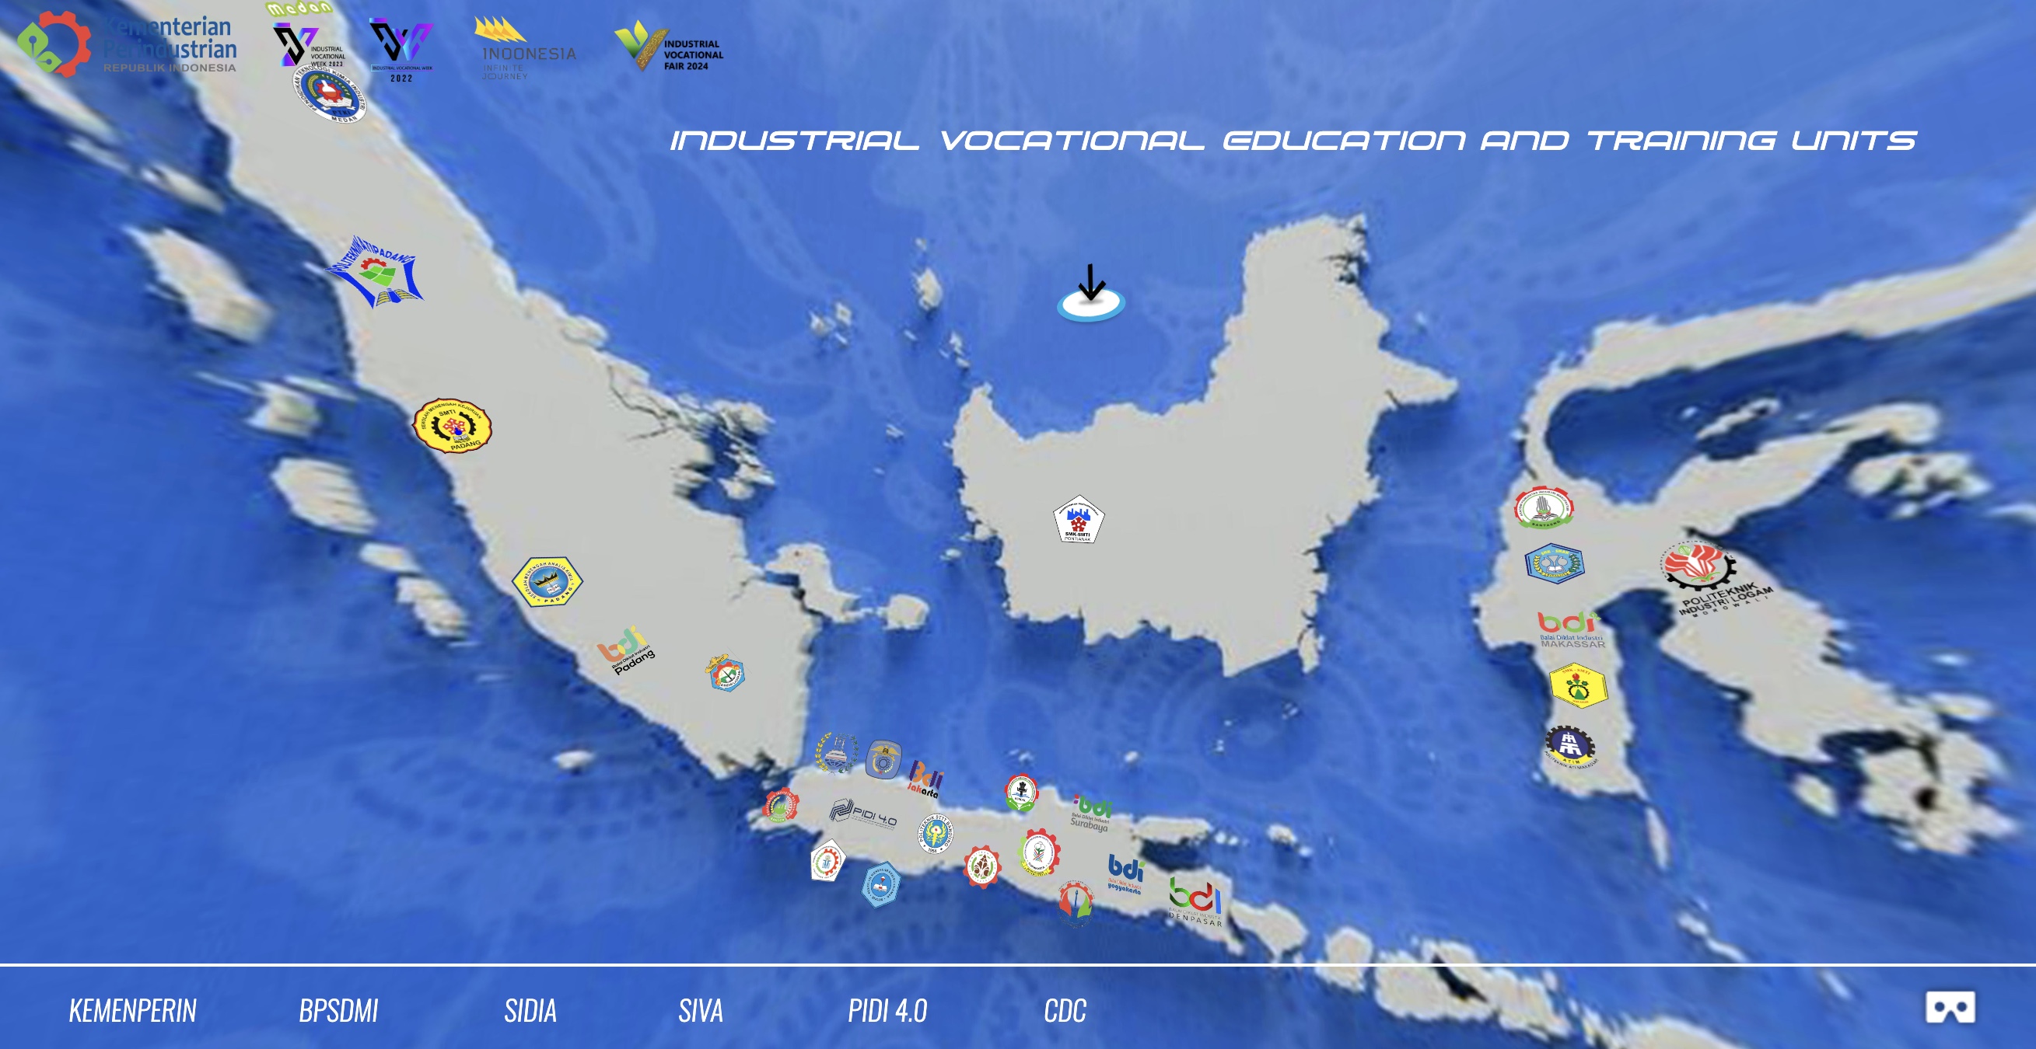
Task: Open the BDI Denpasar logo
Action: click(1196, 901)
